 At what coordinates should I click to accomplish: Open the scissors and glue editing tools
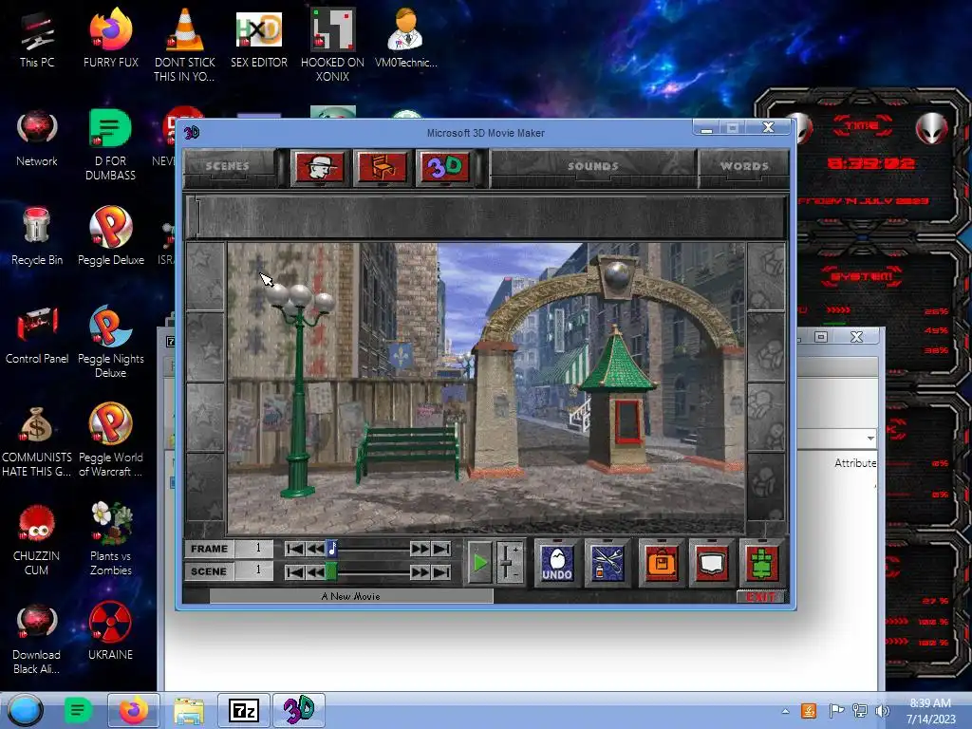pyautogui.click(x=607, y=563)
